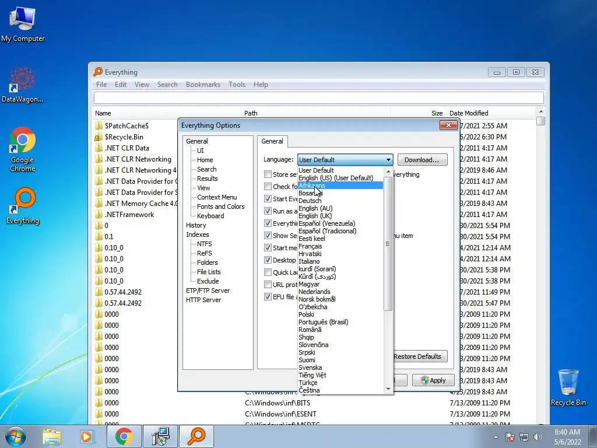Image resolution: width=597 pixels, height=448 pixels.
Task: Launch DataWagon desktop shortcut
Action: click(23, 85)
